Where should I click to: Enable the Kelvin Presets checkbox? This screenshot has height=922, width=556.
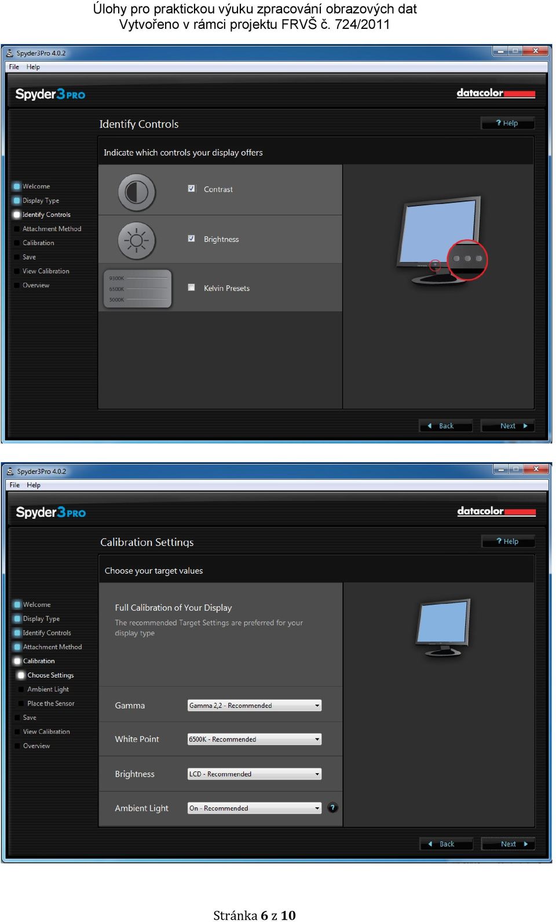pos(192,287)
